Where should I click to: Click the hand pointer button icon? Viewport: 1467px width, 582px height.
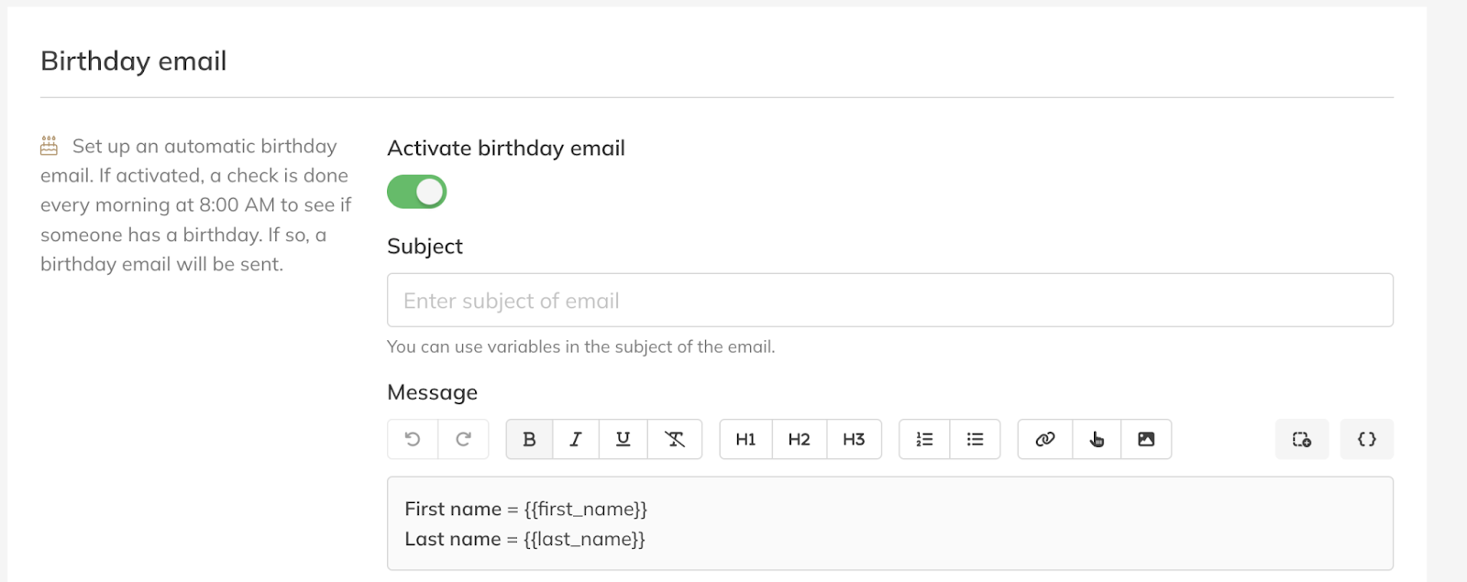click(1097, 439)
